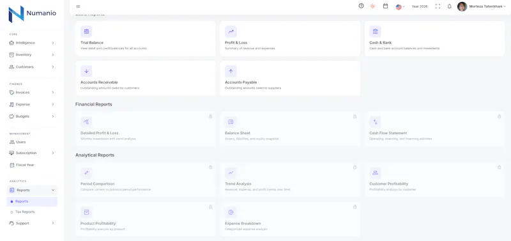Open the Users menu item
Screen dimensions: 511x241
[x=32, y=142]
